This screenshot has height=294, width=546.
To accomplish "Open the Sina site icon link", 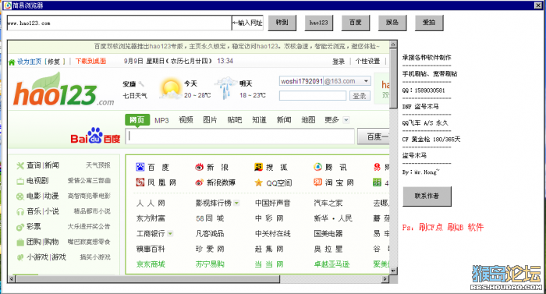I will pyautogui.click(x=199, y=167).
